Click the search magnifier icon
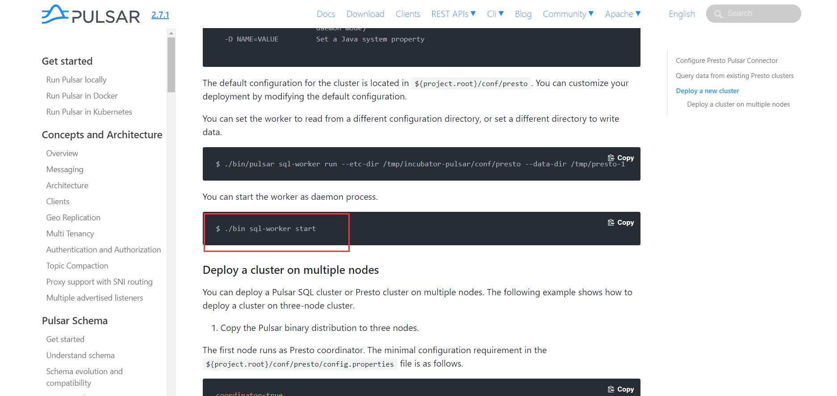Screen dimensions: 837x396 point(718,14)
